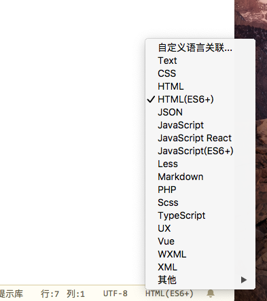Select UX language entry
This screenshot has height=301, width=267.
pyautogui.click(x=200, y=228)
